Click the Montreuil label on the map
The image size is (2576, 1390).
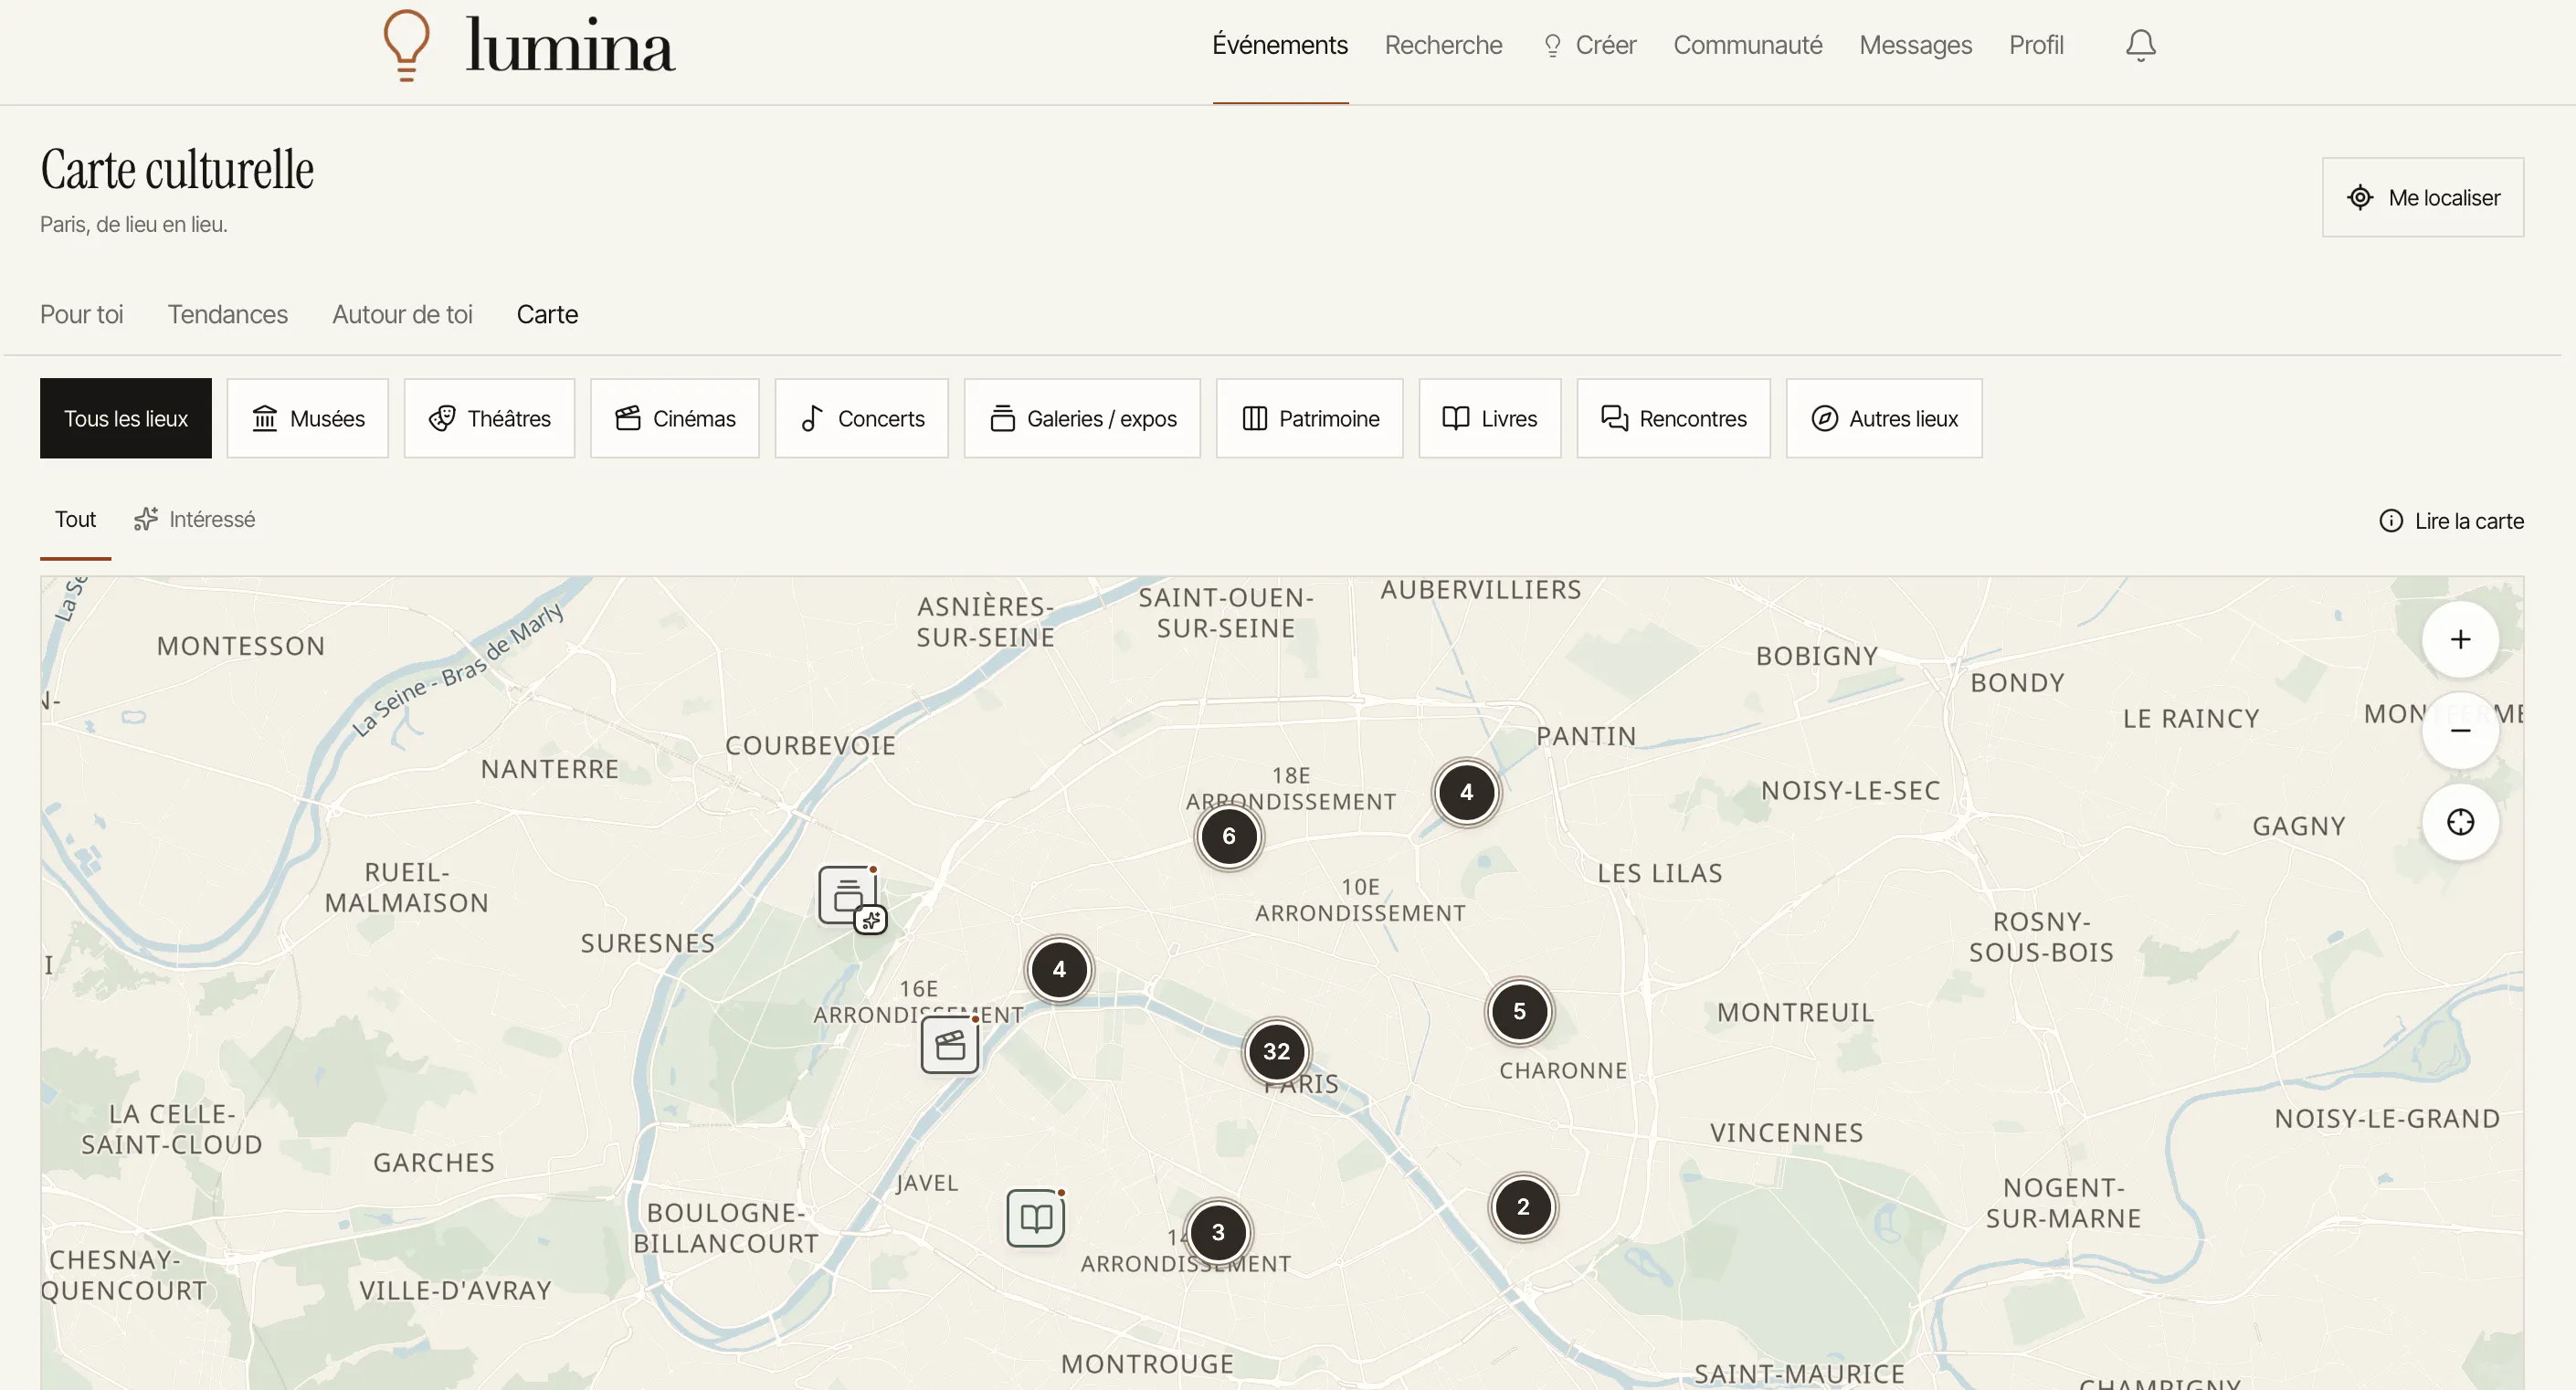(x=1795, y=1012)
